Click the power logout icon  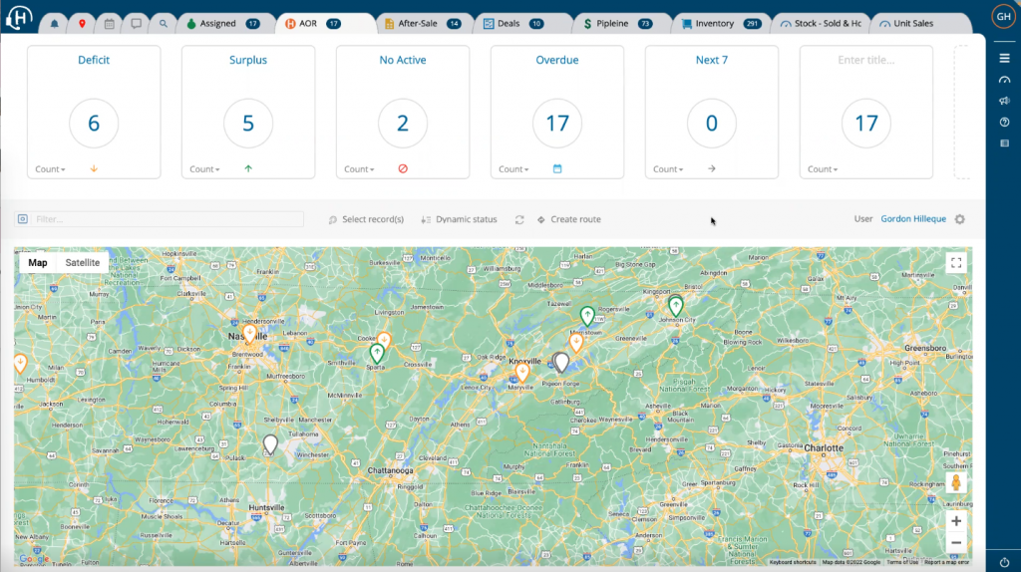coord(1005,562)
